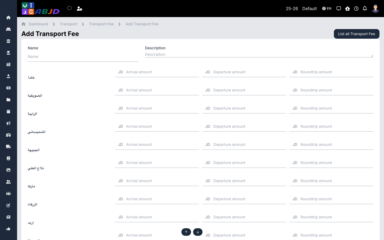Click Departure amount field for اربد
This screenshot has height=240, width=384.
pos(244,217)
